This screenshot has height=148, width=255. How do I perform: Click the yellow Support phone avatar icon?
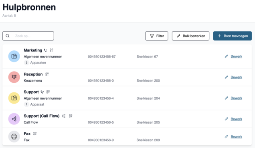pyautogui.click(x=14, y=98)
